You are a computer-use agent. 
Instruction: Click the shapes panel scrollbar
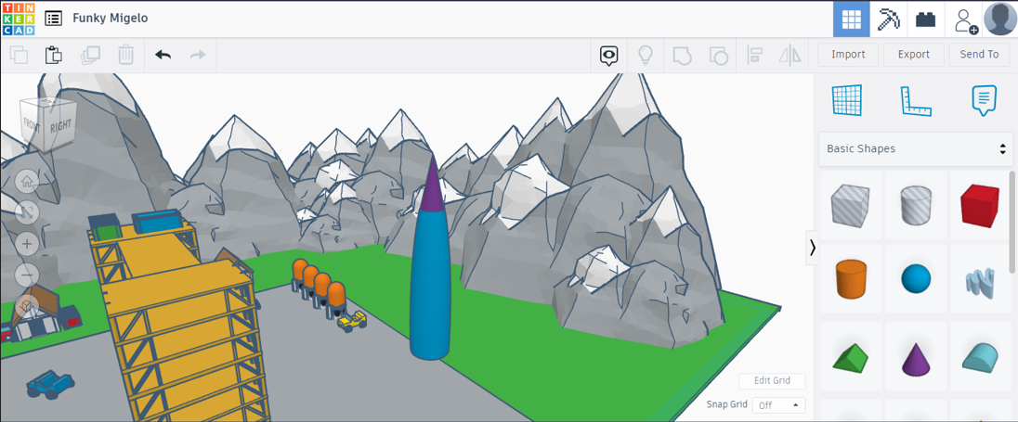tap(1012, 222)
